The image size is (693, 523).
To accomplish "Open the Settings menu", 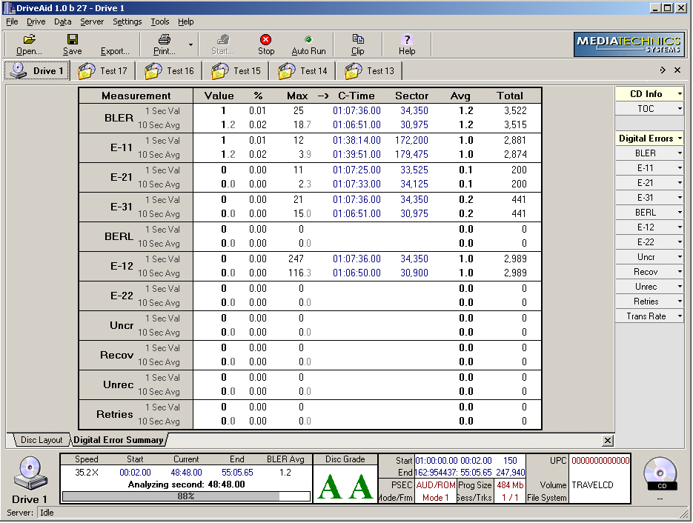I will (127, 21).
